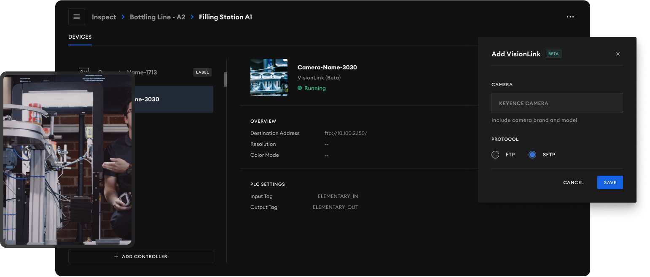650x277 pixels.
Task: Click the LABEL badge on Camera-Name-1713
Action: tap(202, 72)
